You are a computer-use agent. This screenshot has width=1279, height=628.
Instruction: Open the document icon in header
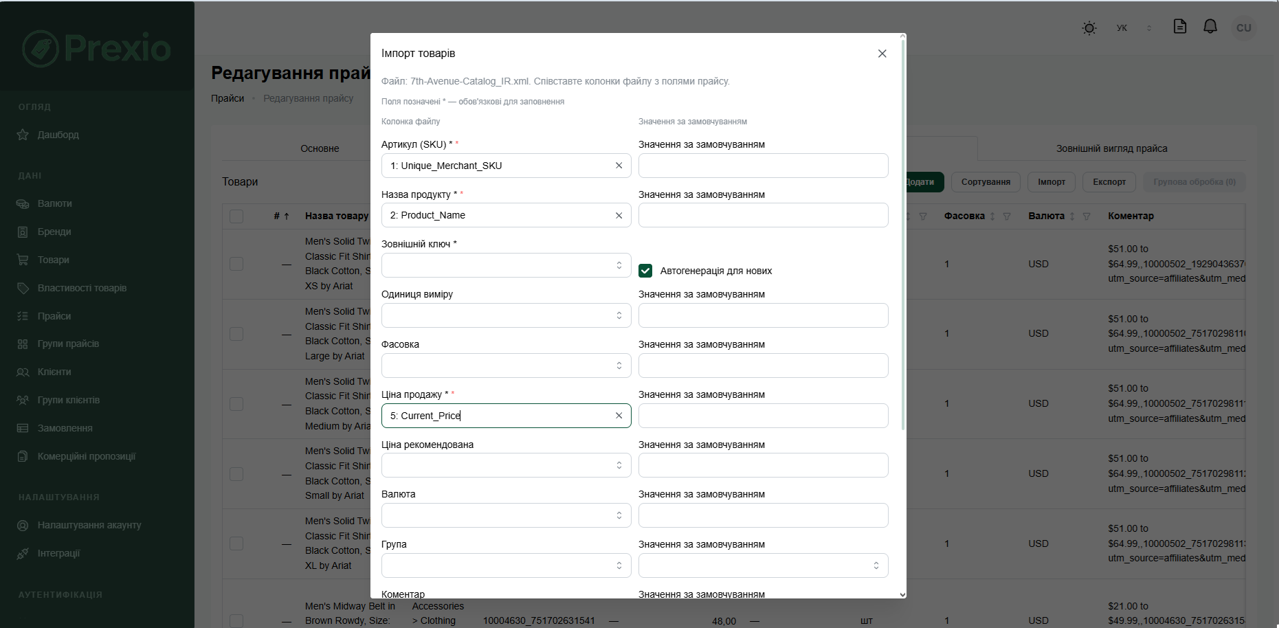[1179, 27]
